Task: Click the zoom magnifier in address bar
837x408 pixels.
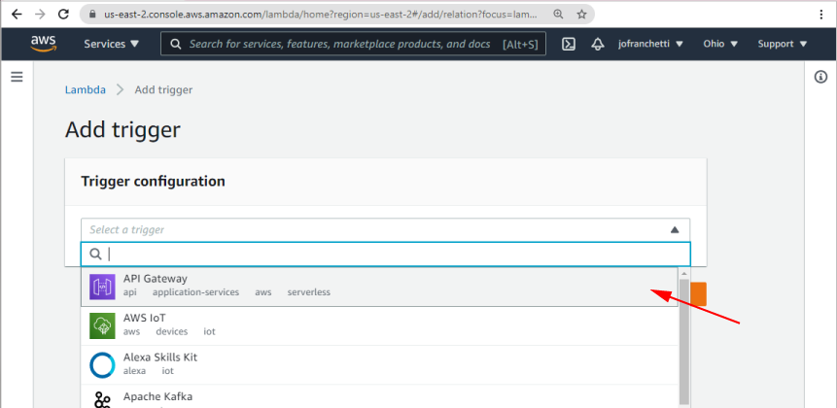Action: point(558,15)
